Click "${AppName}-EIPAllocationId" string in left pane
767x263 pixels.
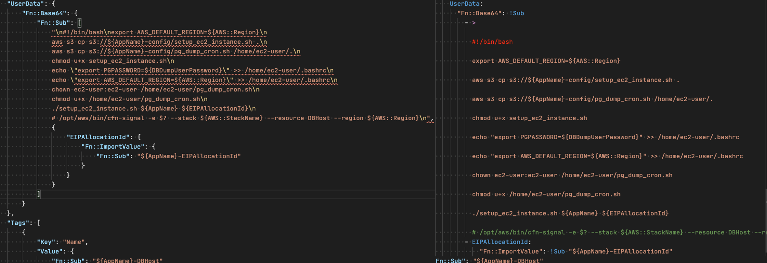[x=189, y=156]
